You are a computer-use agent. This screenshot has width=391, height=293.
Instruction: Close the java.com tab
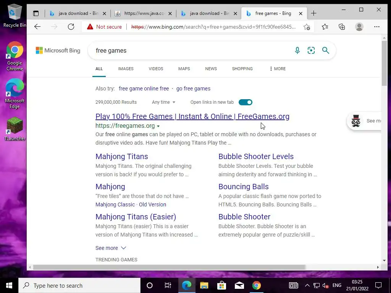[170, 13]
